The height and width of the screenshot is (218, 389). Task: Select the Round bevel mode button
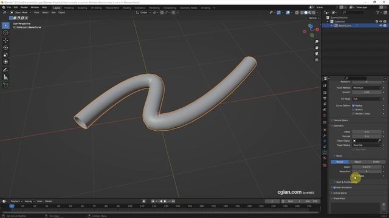tap(340, 162)
